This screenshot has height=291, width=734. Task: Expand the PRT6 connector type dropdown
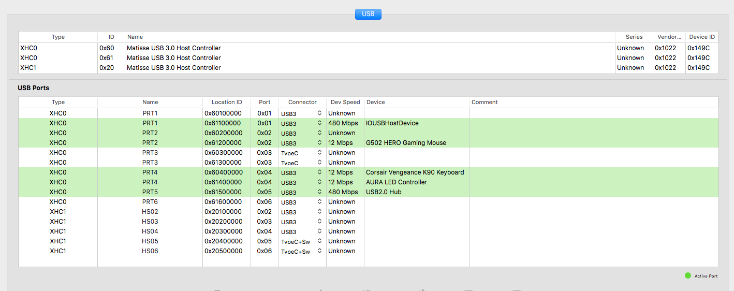pyautogui.click(x=302, y=202)
